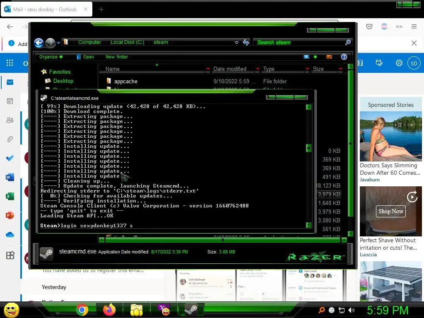Open Mail in Outlook left rail
The height and width of the screenshot is (318, 424).
10,82
